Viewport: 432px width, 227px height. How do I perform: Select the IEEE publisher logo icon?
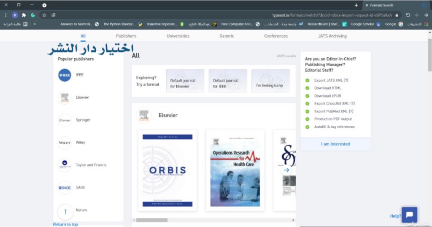(x=65, y=75)
